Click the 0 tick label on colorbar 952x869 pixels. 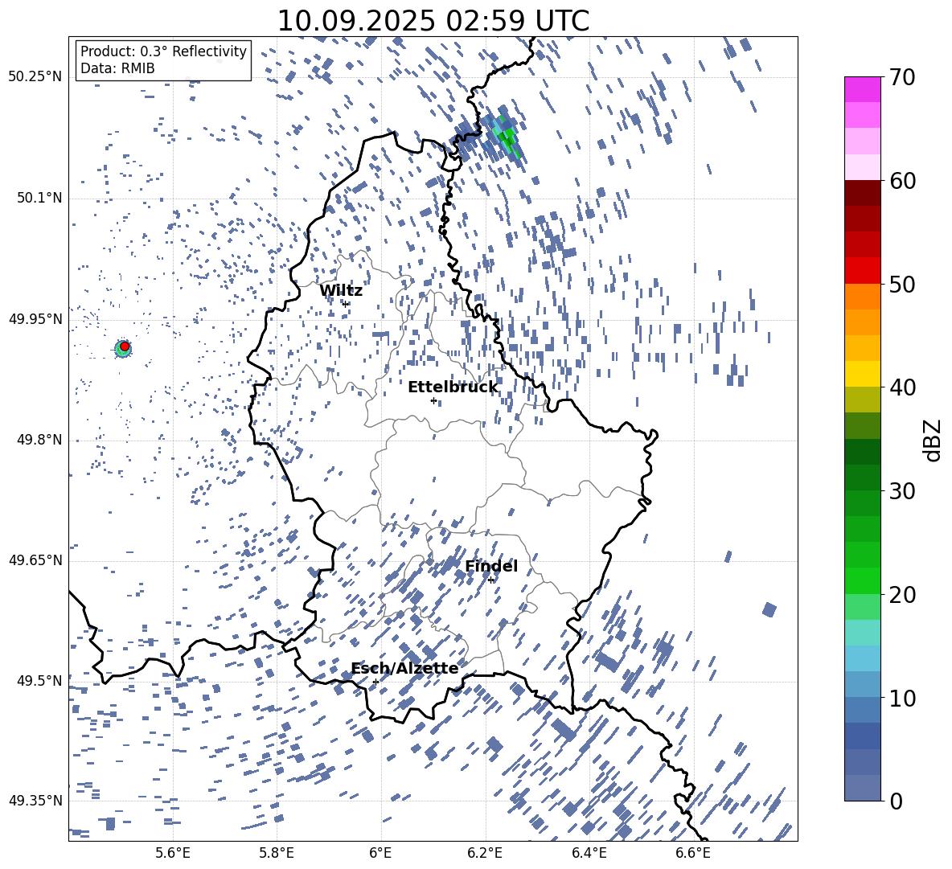point(896,801)
